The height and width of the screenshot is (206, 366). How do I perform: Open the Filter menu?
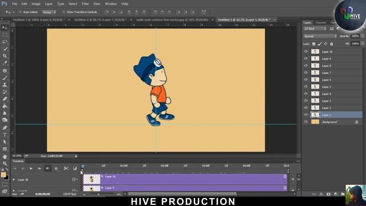pyautogui.click(x=85, y=4)
